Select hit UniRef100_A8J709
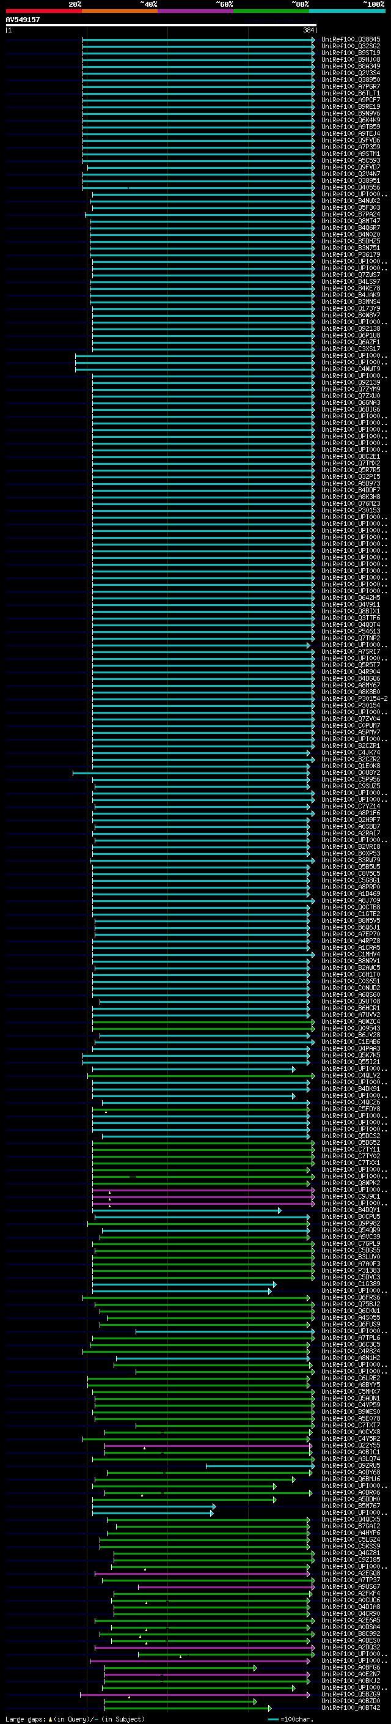 pyautogui.click(x=350, y=901)
